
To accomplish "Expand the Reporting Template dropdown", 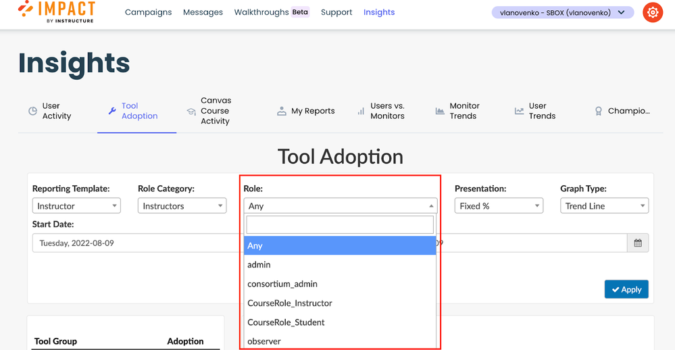I will pyautogui.click(x=76, y=206).
